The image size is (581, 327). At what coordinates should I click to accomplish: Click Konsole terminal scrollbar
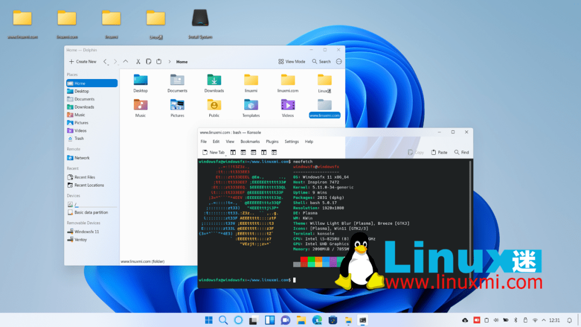[x=471, y=222]
